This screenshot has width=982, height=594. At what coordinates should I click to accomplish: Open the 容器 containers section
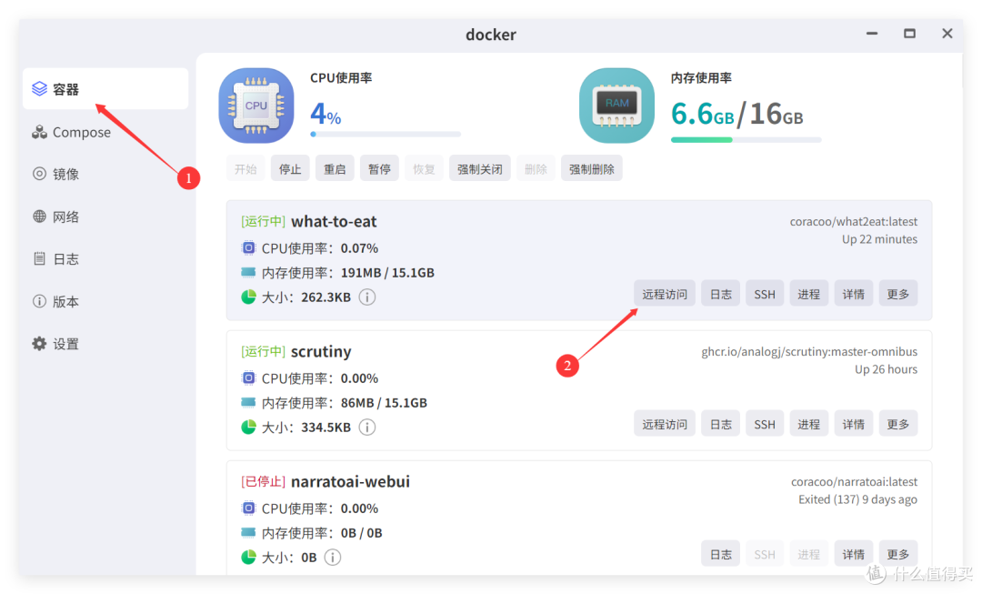[105, 89]
